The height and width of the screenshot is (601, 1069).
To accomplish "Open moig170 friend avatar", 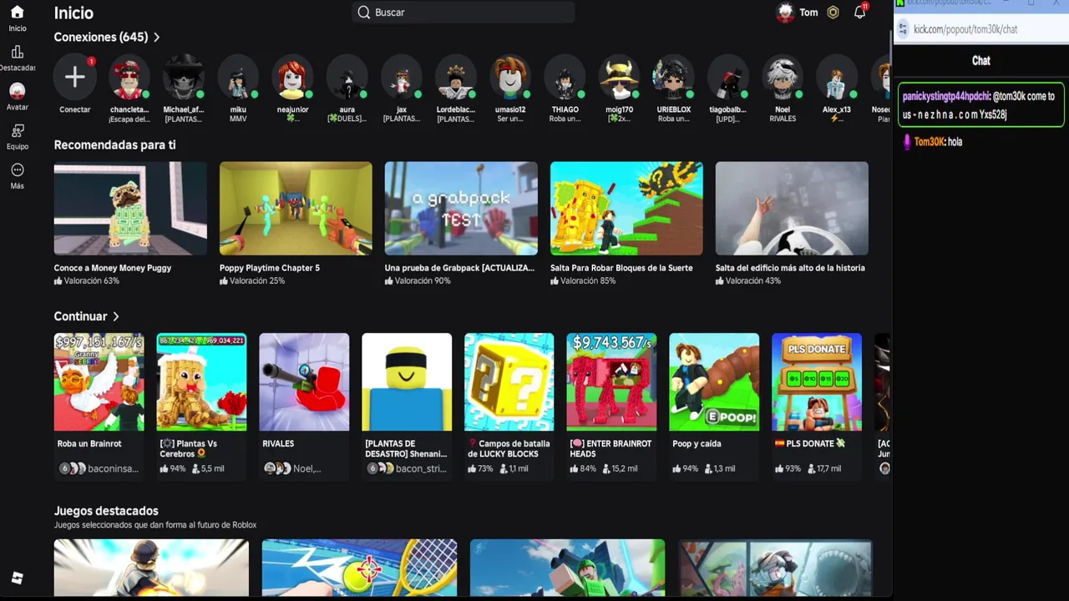I will click(619, 77).
